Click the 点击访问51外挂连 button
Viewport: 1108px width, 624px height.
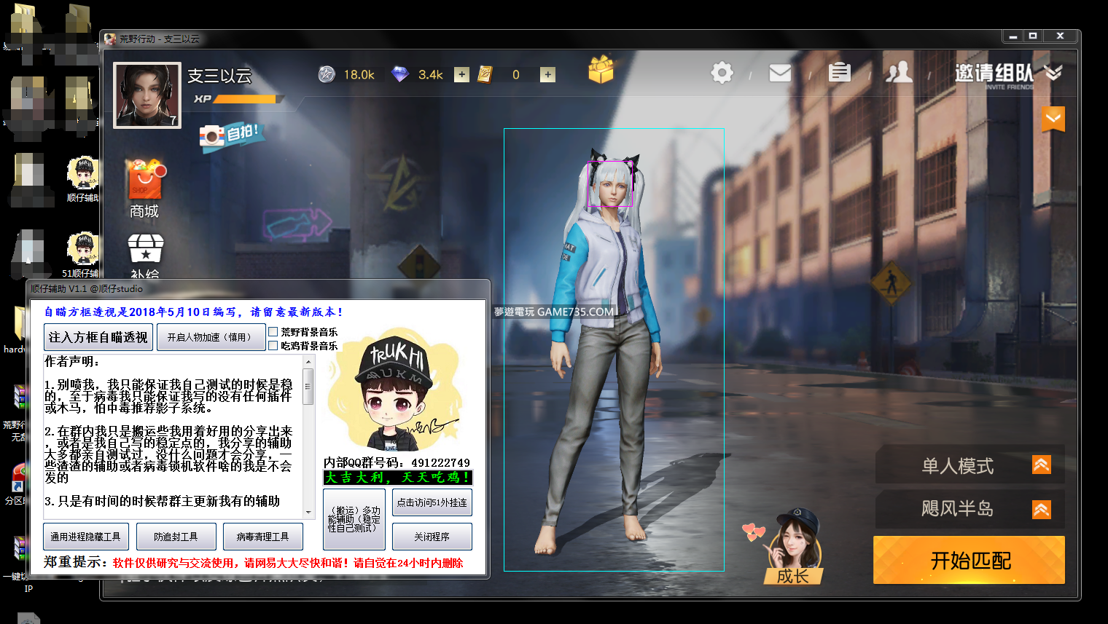coord(432,502)
